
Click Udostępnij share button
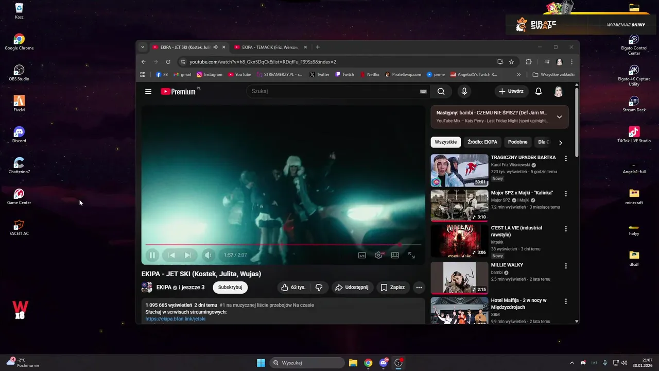click(352, 288)
